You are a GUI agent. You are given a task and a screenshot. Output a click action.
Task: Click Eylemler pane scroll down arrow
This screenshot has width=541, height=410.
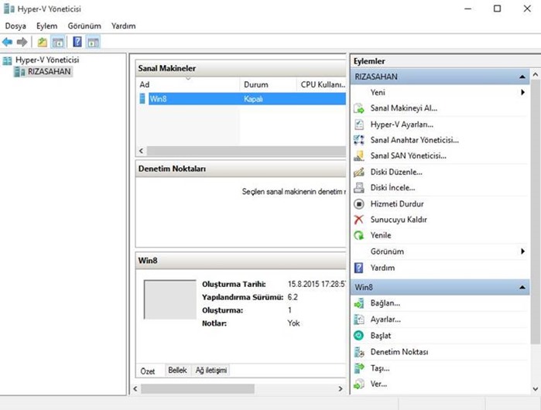535,389
